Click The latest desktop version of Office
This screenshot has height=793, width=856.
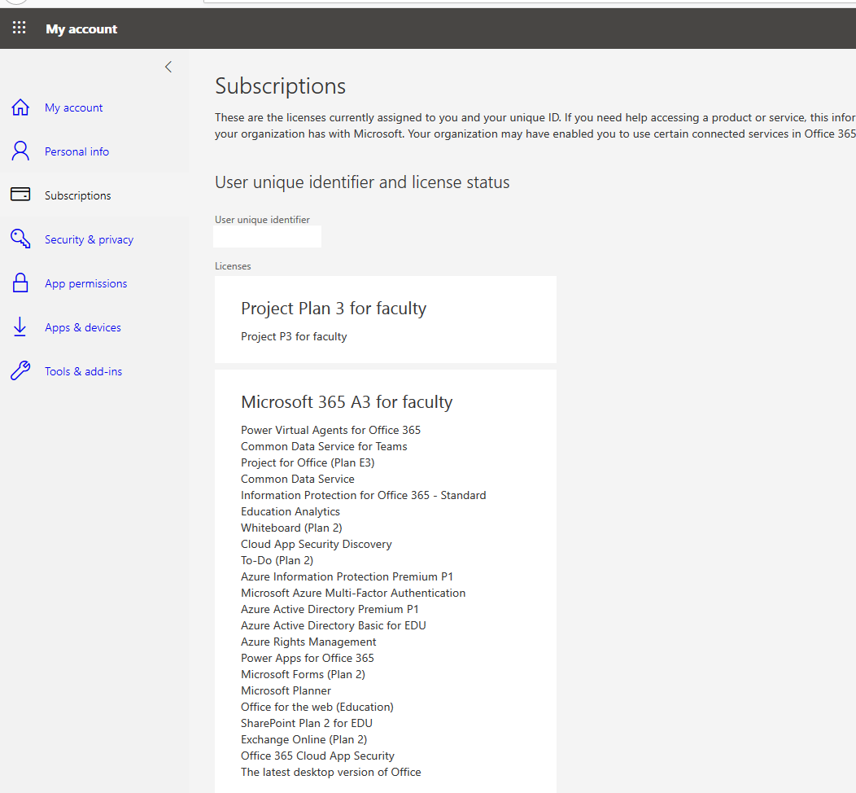[331, 773]
